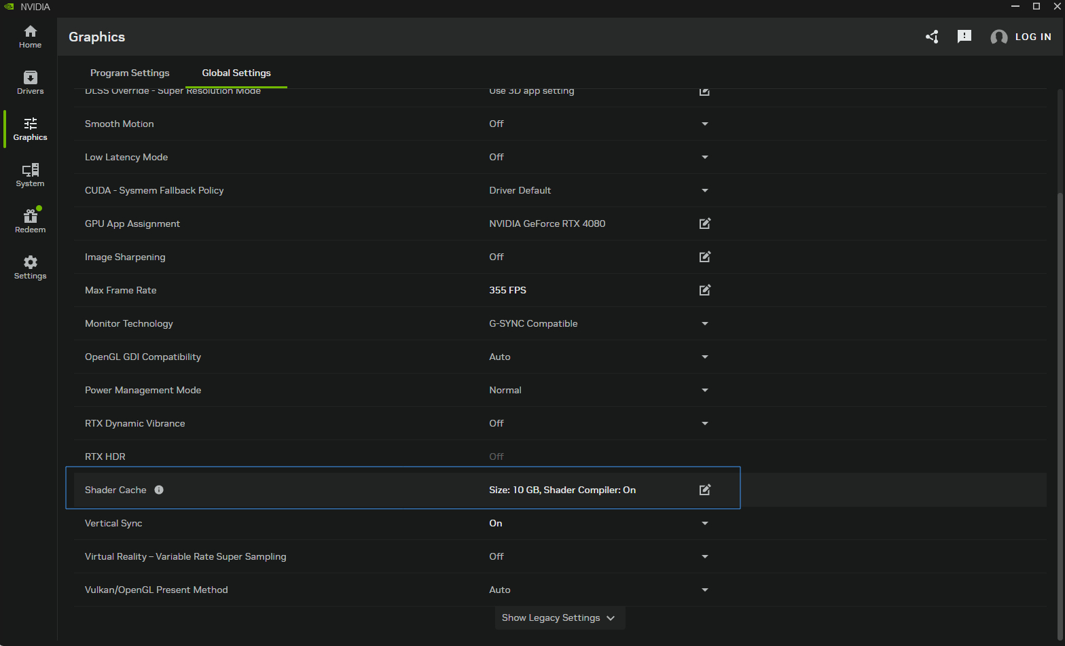
Task: Click the Smooth Motion label
Action: (120, 124)
